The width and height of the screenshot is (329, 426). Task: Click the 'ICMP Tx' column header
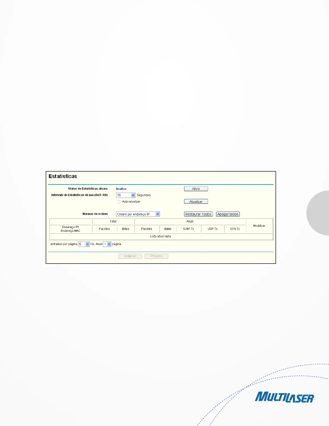click(189, 229)
